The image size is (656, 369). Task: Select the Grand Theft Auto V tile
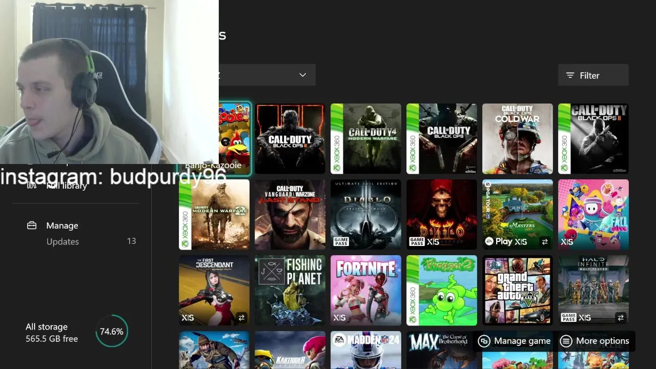[x=518, y=291]
